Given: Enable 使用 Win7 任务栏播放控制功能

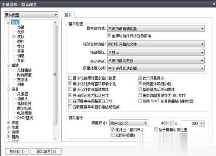Looking at the screenshot, I should (x=140, y=101).
